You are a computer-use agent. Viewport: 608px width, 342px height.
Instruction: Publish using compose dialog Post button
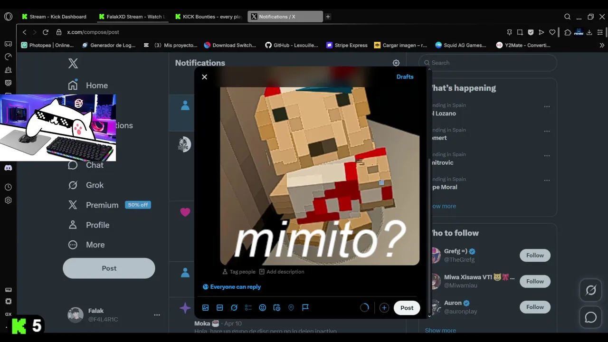407,308
